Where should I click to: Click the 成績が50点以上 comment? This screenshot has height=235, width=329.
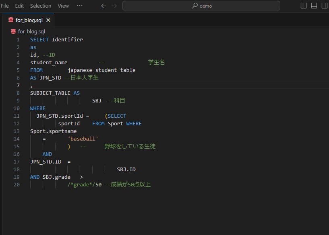pyautogui.click(x=130, y=184)
